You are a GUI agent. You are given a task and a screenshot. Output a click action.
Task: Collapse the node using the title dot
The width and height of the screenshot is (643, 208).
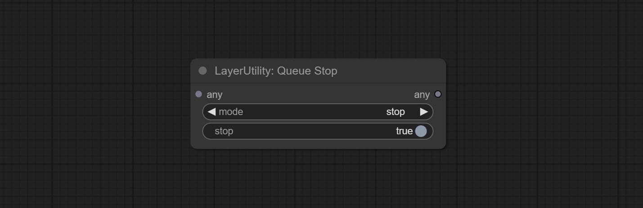point(202,71)
